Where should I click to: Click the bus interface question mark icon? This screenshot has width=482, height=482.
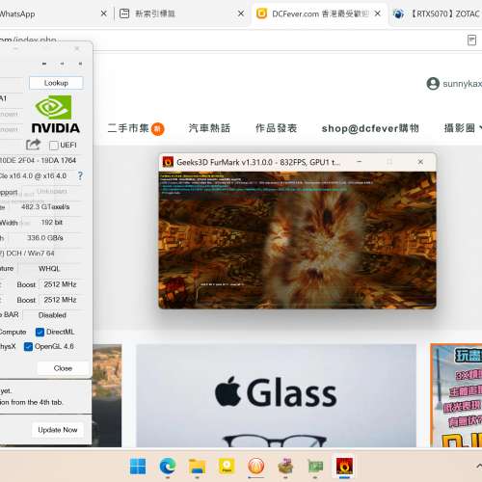point(80,175)
